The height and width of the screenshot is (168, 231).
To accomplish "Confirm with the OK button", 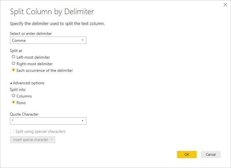I will (187, 154).
